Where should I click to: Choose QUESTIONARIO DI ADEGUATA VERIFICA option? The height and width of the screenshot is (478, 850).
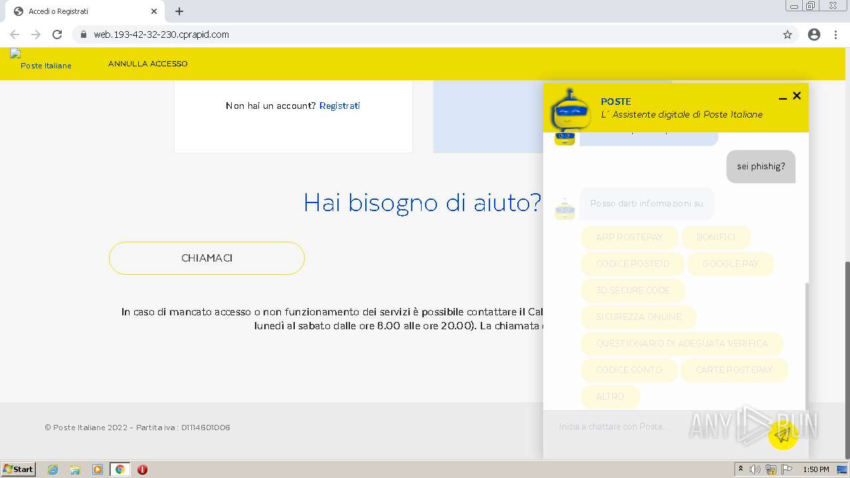(682, 343)
